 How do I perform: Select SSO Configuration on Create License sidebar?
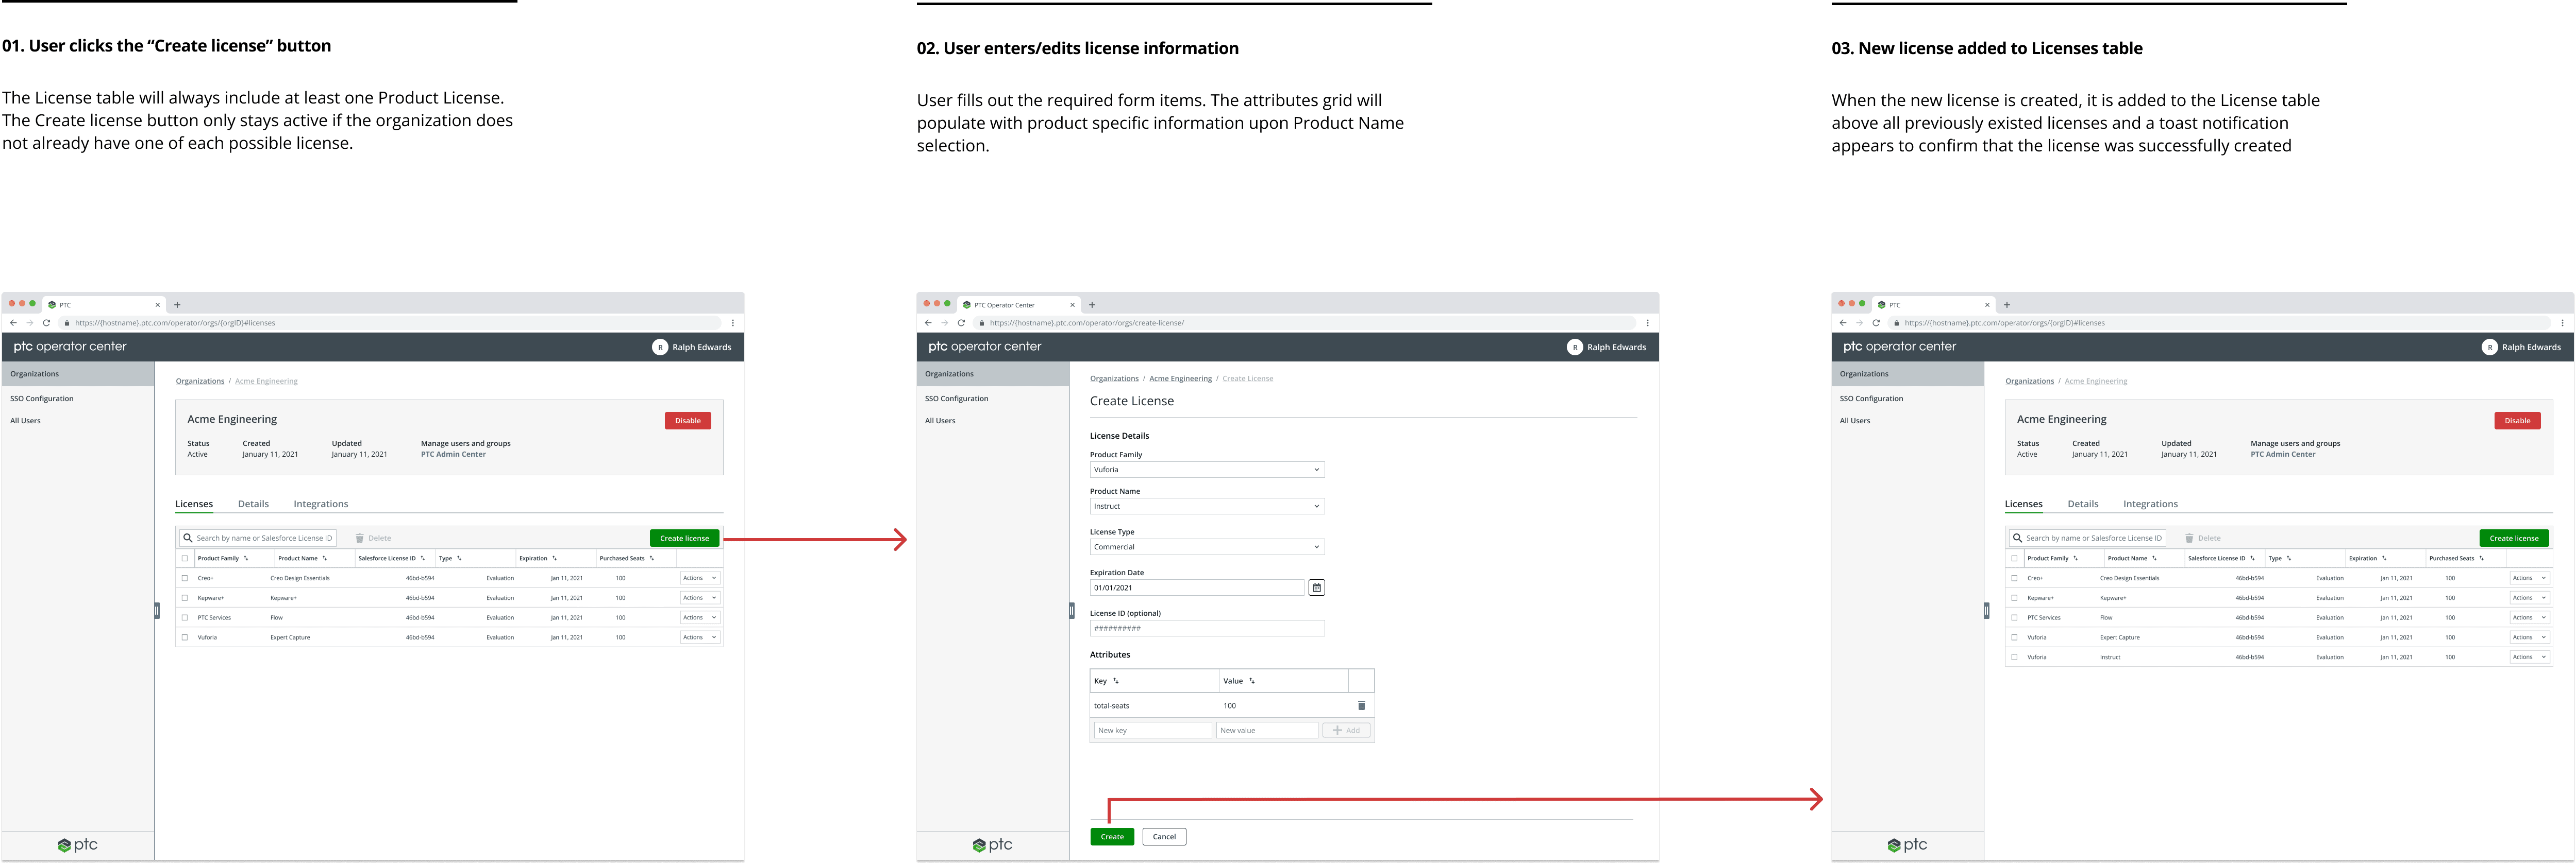956,399
